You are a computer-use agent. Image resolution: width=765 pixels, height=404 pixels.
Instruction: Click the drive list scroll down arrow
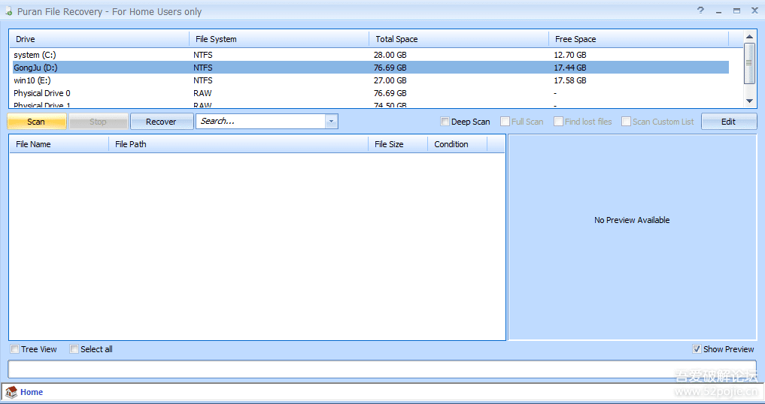[749, 101]
